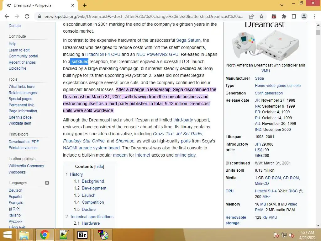Image resolution: width=321 pixels, height=241 pixels.
Task: Open Cite this page link
Action: point(20,117)
